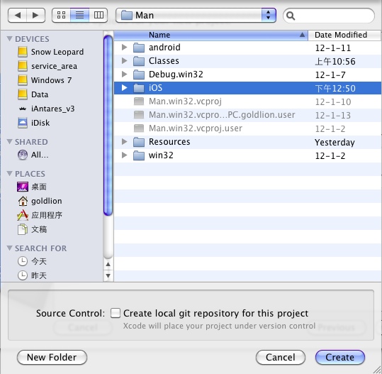Select the Resources folder icon

pos(139,142)
